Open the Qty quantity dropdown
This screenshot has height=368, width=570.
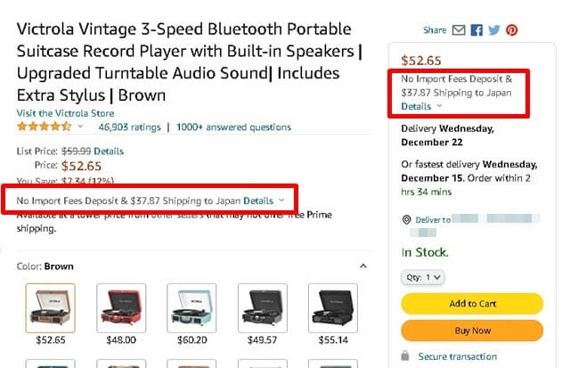tap(423, 277)
